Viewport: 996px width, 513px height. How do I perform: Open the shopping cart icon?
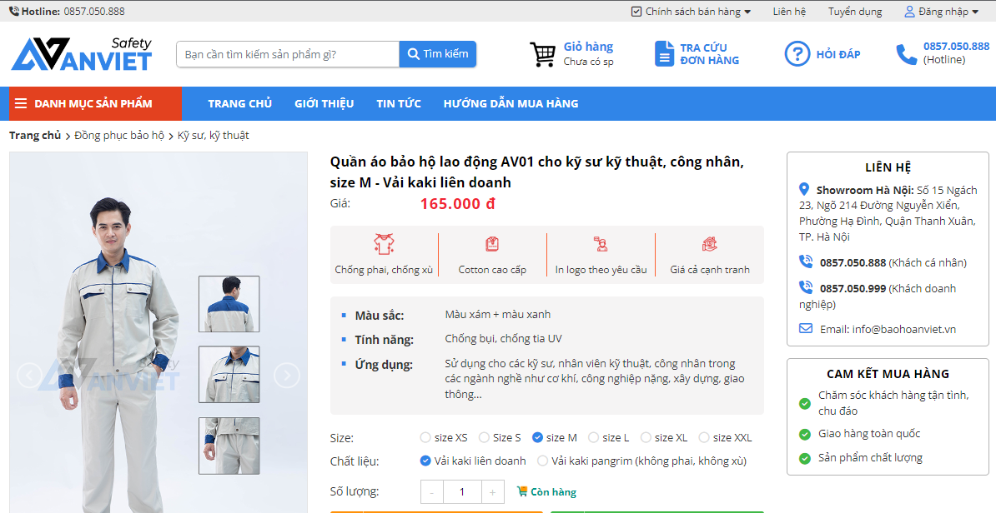pos(542,54)
